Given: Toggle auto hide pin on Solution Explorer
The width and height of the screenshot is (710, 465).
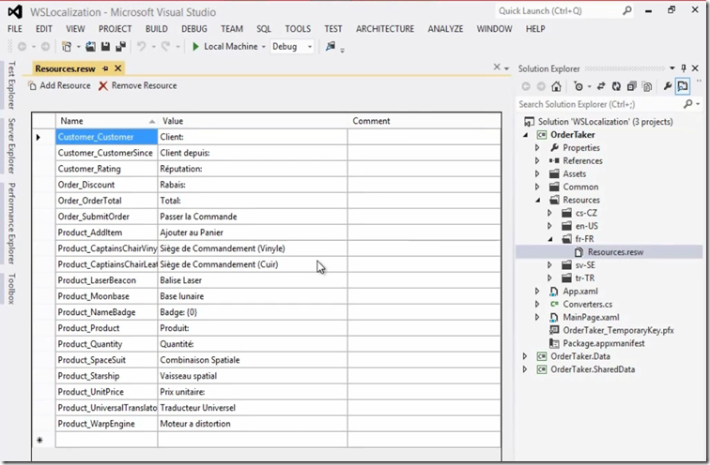Looking at the screenshot, I should pyautogui.click(x=684, y=68).
